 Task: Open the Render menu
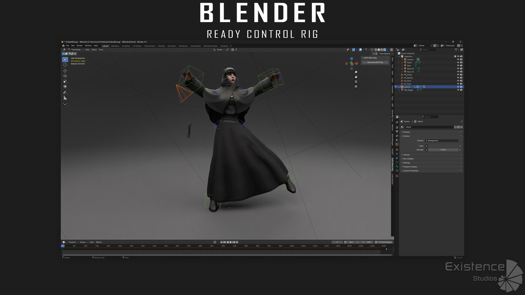tap(80, 45)
